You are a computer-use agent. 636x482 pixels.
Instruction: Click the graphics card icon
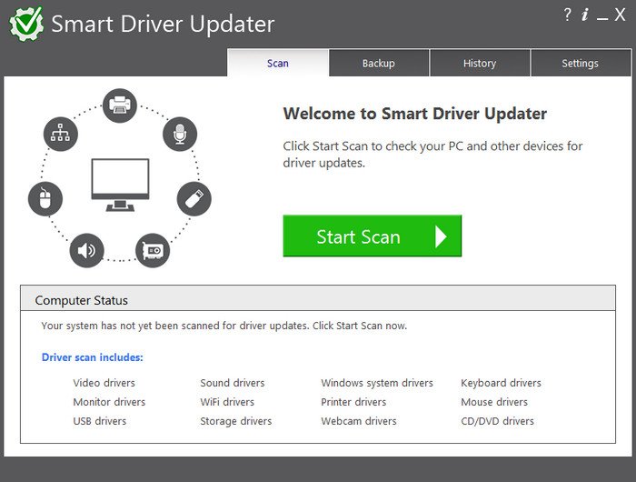153,250
